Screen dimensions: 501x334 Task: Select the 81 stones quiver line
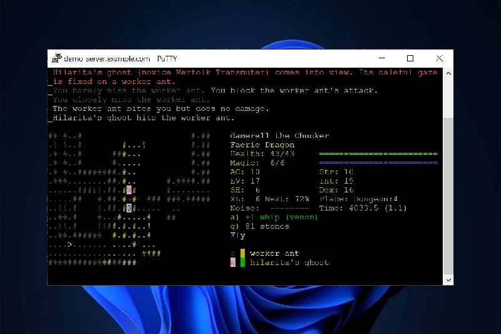tap(257, 226)
